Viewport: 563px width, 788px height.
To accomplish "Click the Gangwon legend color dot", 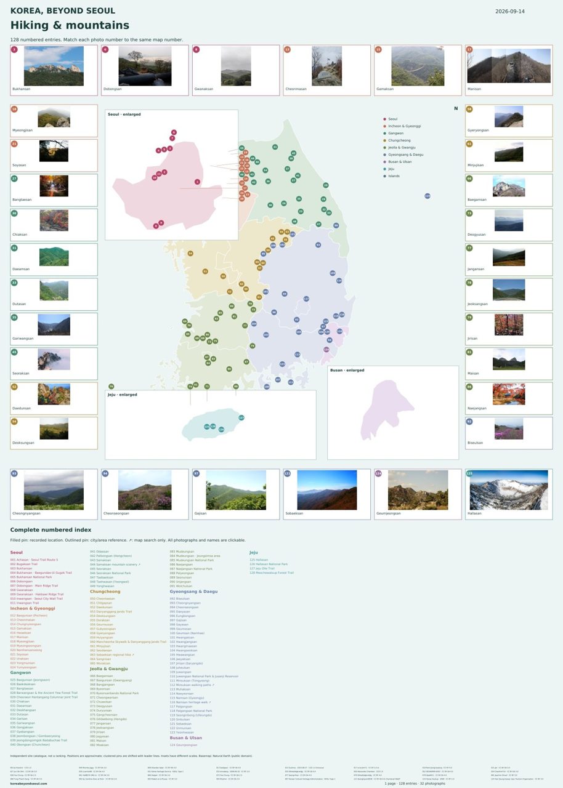I will (385, 133).
